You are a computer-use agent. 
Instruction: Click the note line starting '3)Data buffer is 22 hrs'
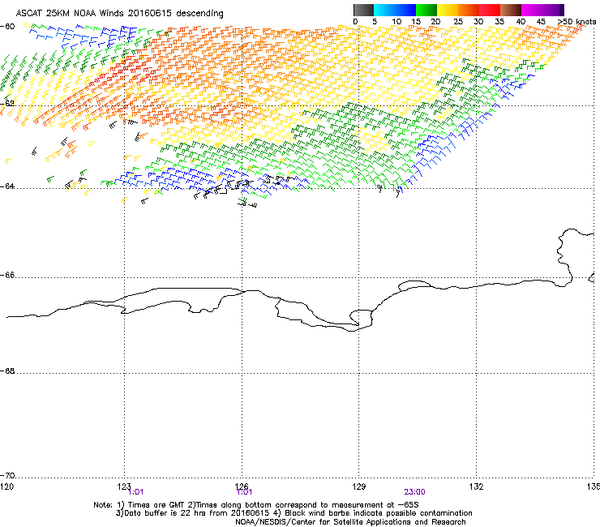tap(294, 513)
